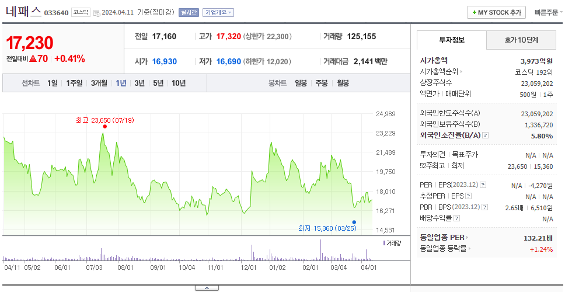
Task: Select the 3년 line chart period
Action: [139, 84]
